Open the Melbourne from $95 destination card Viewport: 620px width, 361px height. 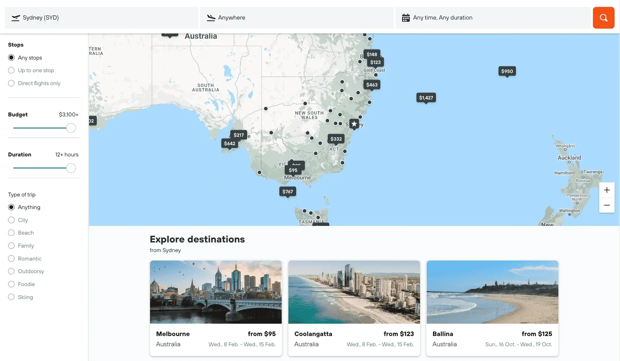click(216, 308)
